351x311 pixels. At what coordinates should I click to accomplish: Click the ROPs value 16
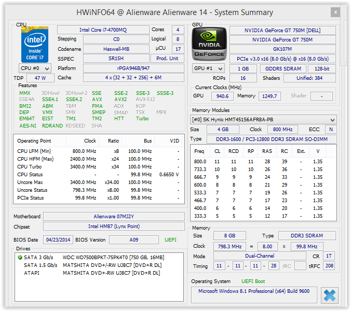point(243,78)
